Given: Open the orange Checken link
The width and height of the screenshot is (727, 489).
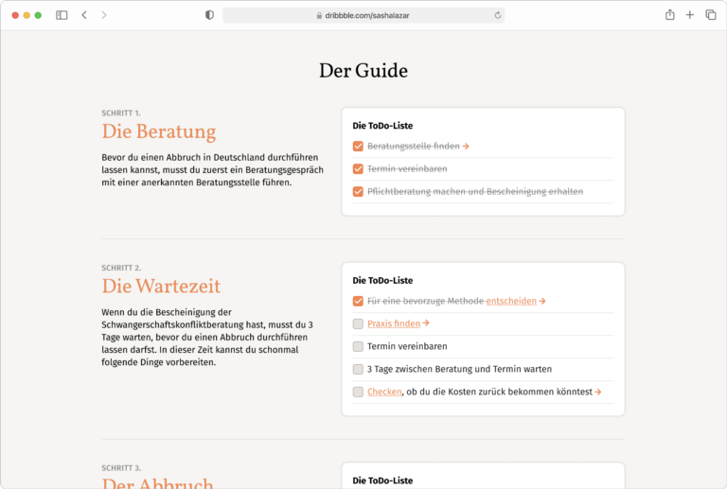Looking at the screenshot, I should [384, 392].
